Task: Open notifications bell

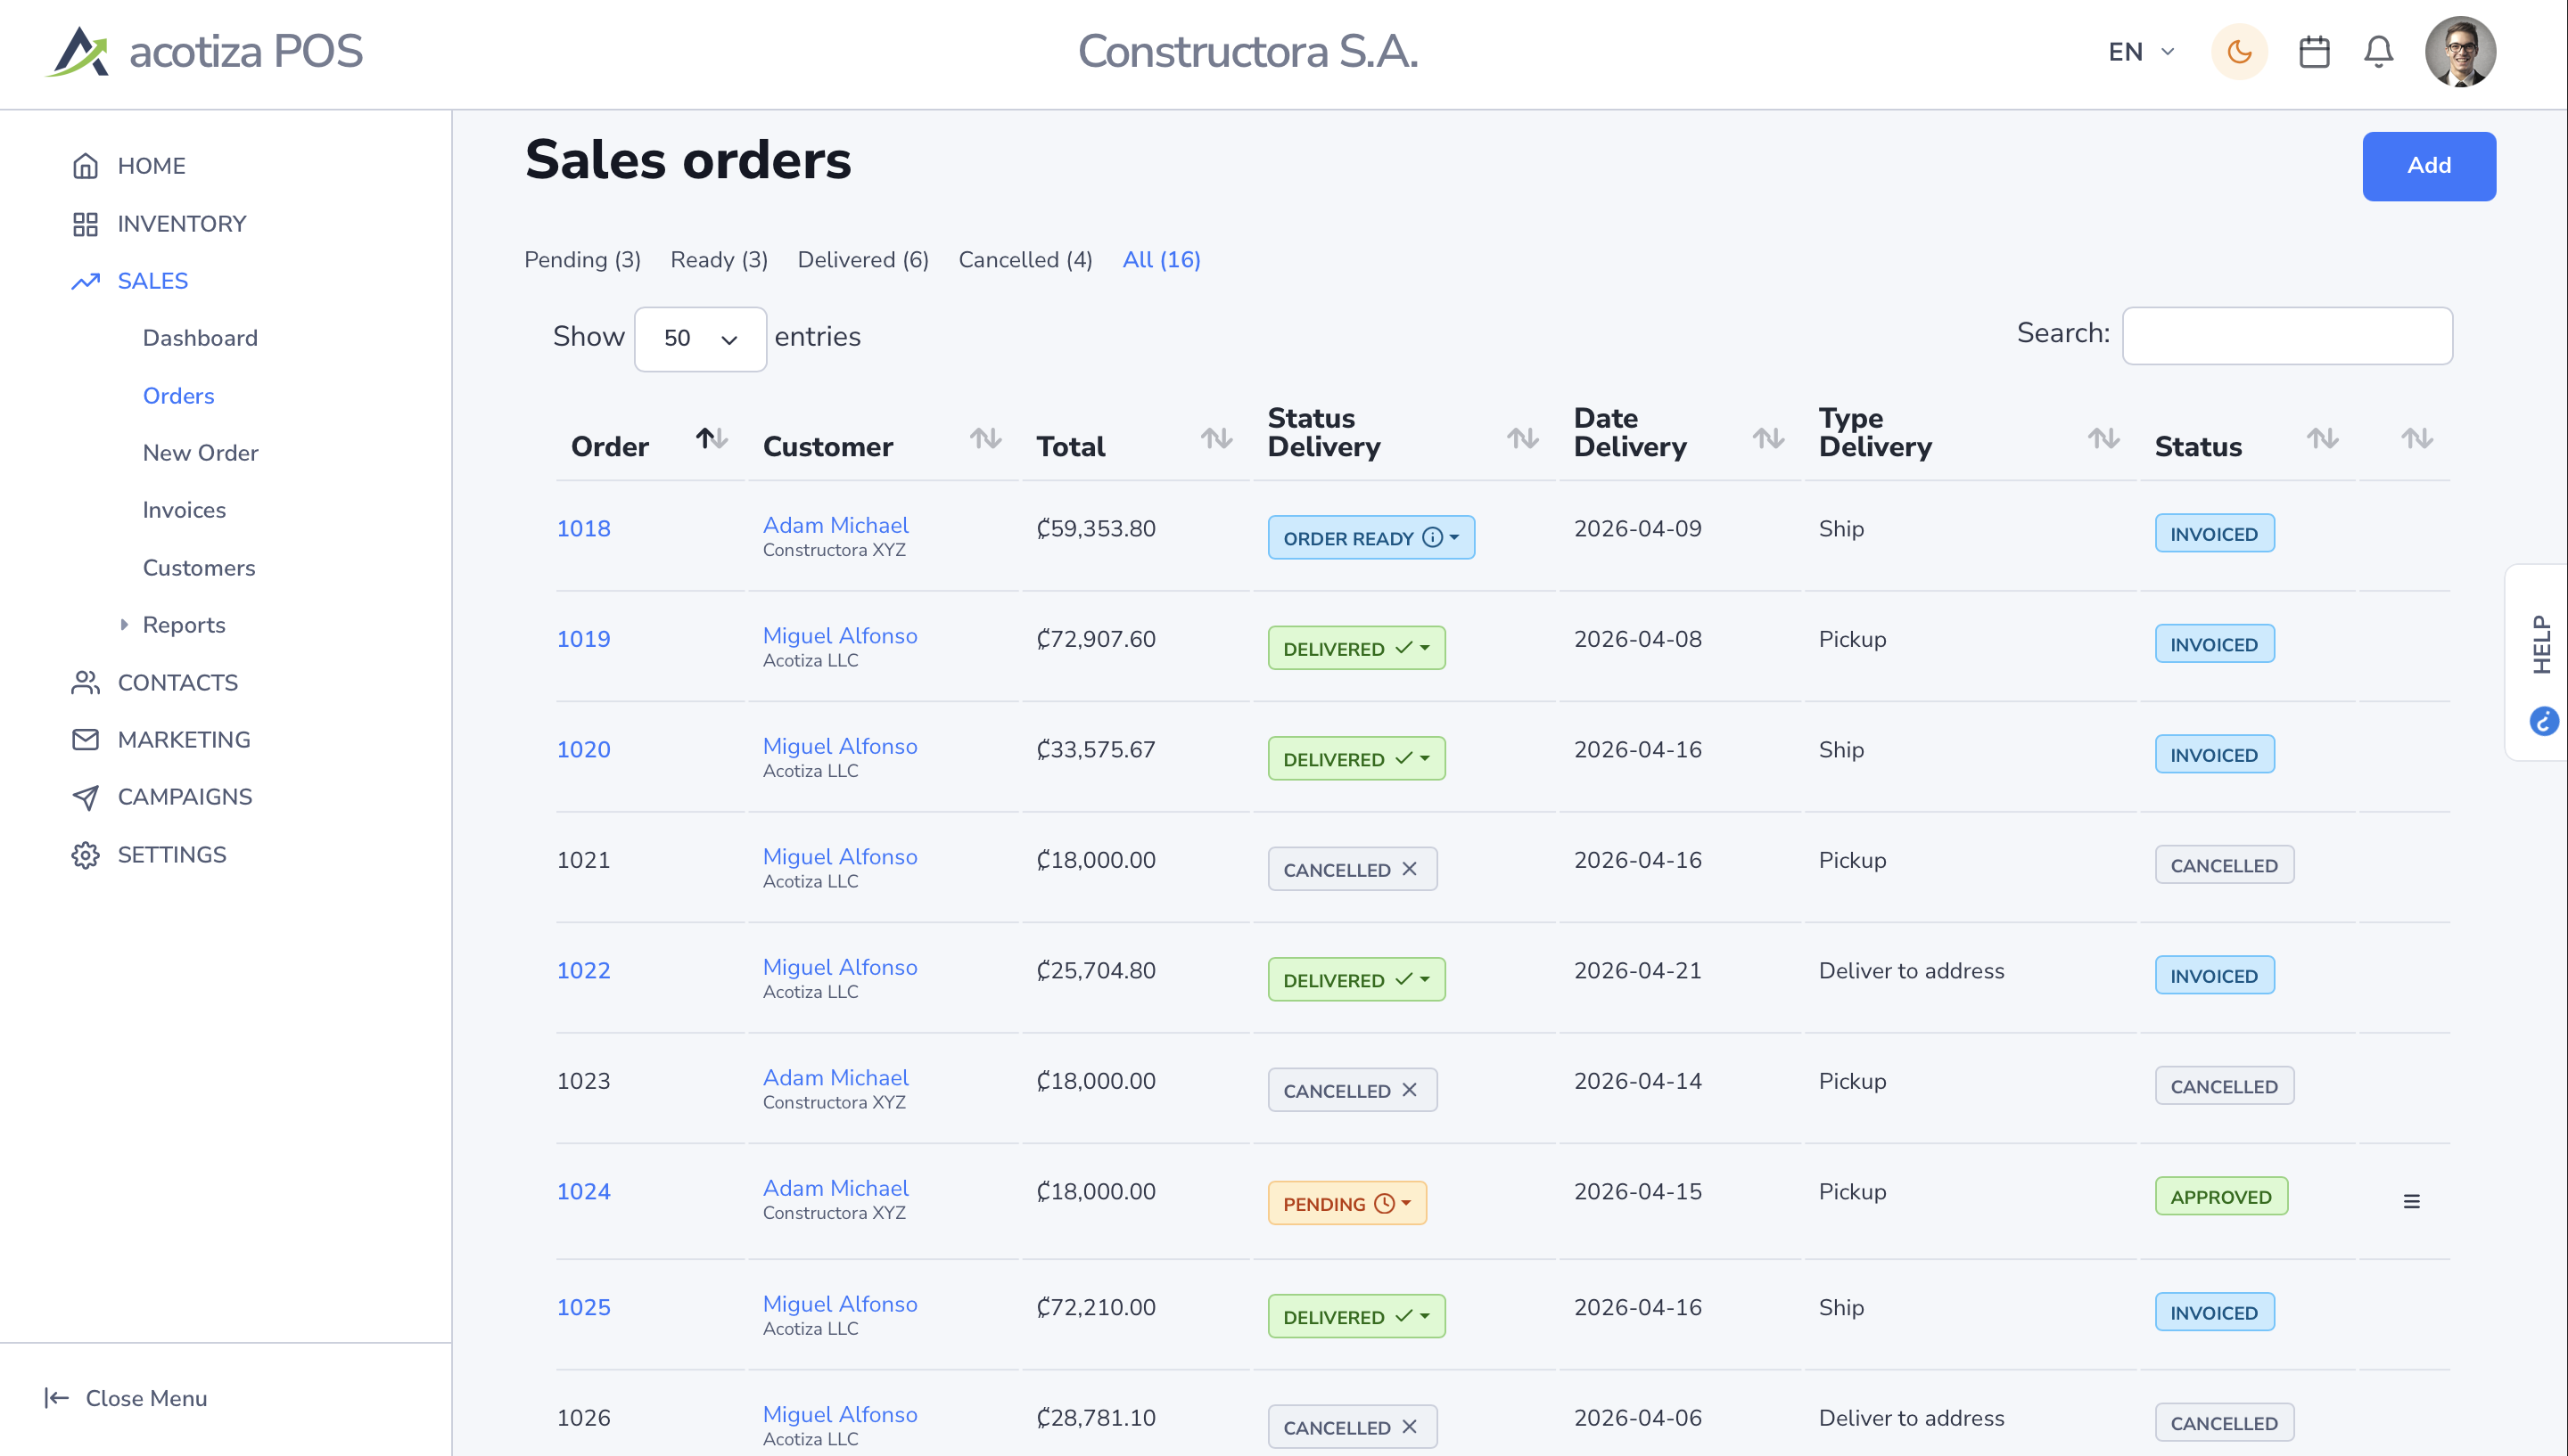Action: click(2378, 51)
